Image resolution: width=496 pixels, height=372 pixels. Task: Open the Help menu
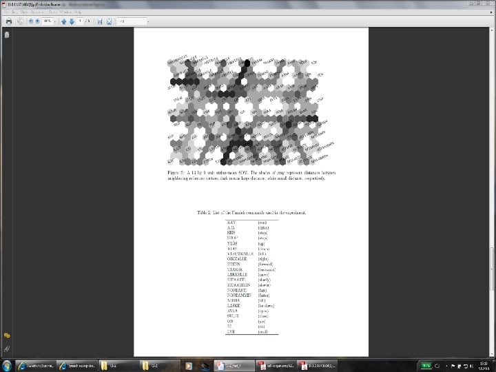pos(78,12)
